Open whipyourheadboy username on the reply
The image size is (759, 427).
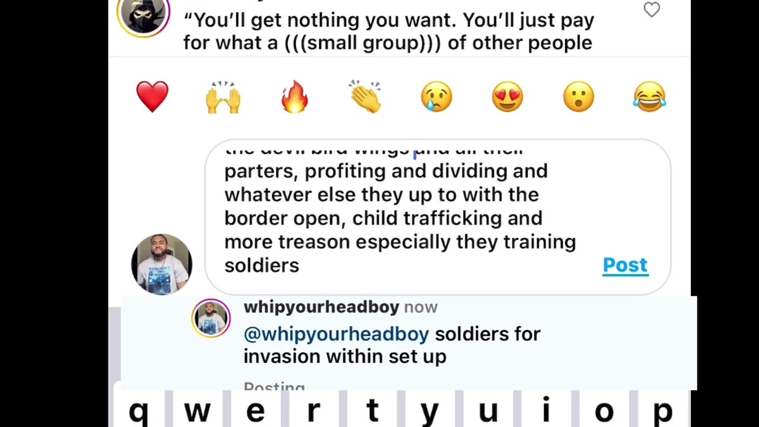pos(321,307)
